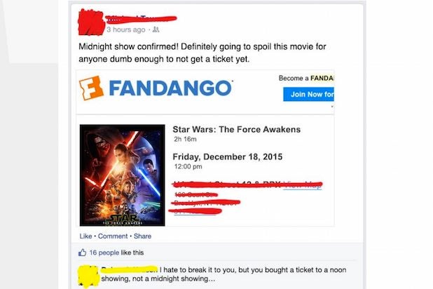Click the Fandango orange ticket logo icon
Screen dimensions: 433x289
click(x=91, y=88)
